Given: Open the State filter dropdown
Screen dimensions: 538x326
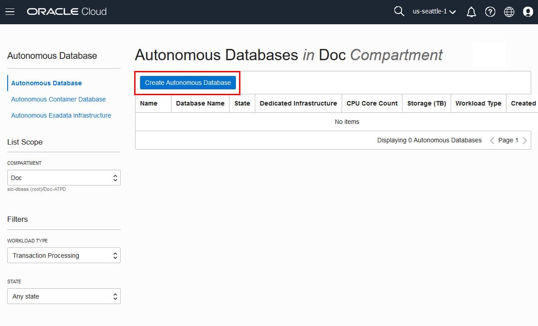Looking at the screenshot, I should tap(63, 296).
